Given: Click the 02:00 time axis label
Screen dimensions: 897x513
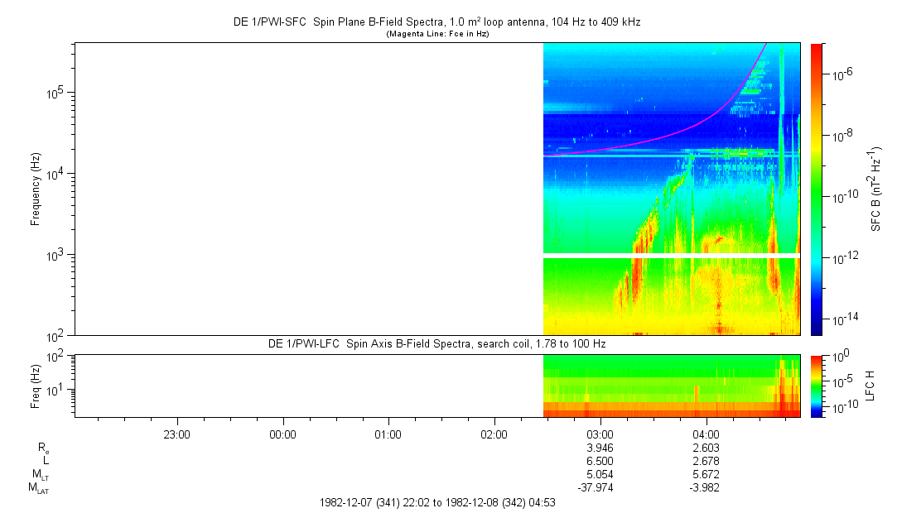Looking at the screenshot, I should point(494,434).
